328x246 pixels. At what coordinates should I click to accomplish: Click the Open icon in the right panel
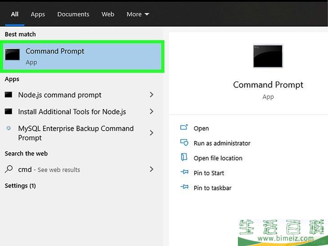point(184,128)
